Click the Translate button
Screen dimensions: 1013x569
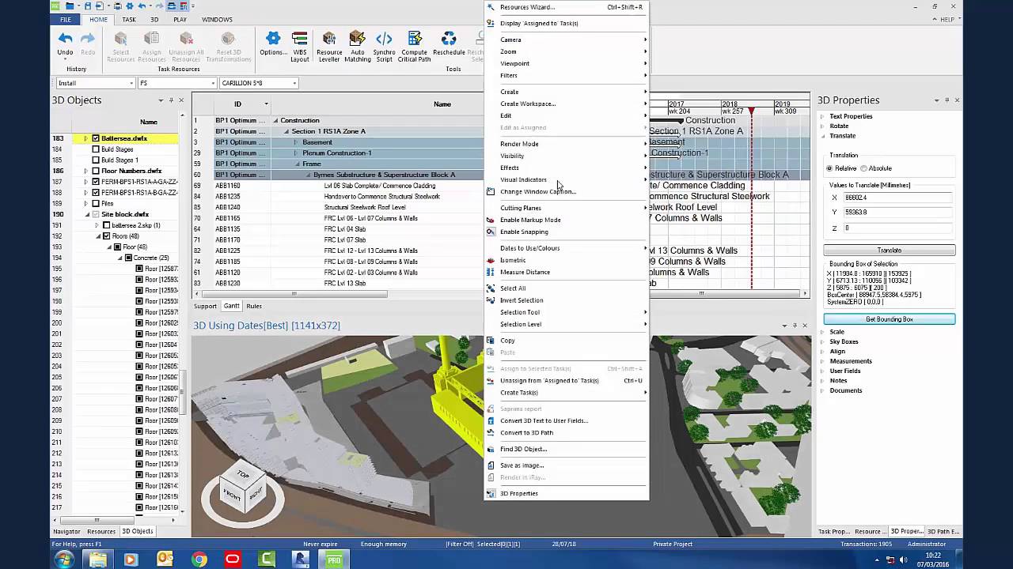click(890, 251)
